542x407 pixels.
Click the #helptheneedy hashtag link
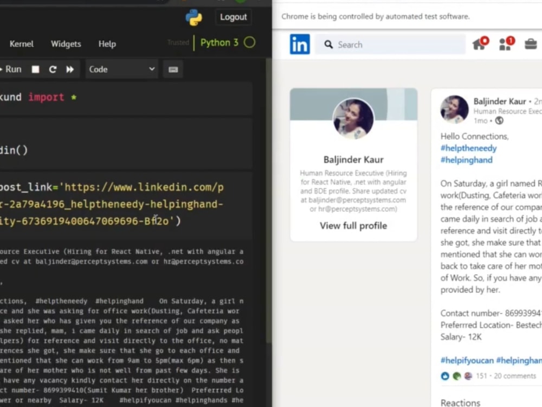point(468,148)
